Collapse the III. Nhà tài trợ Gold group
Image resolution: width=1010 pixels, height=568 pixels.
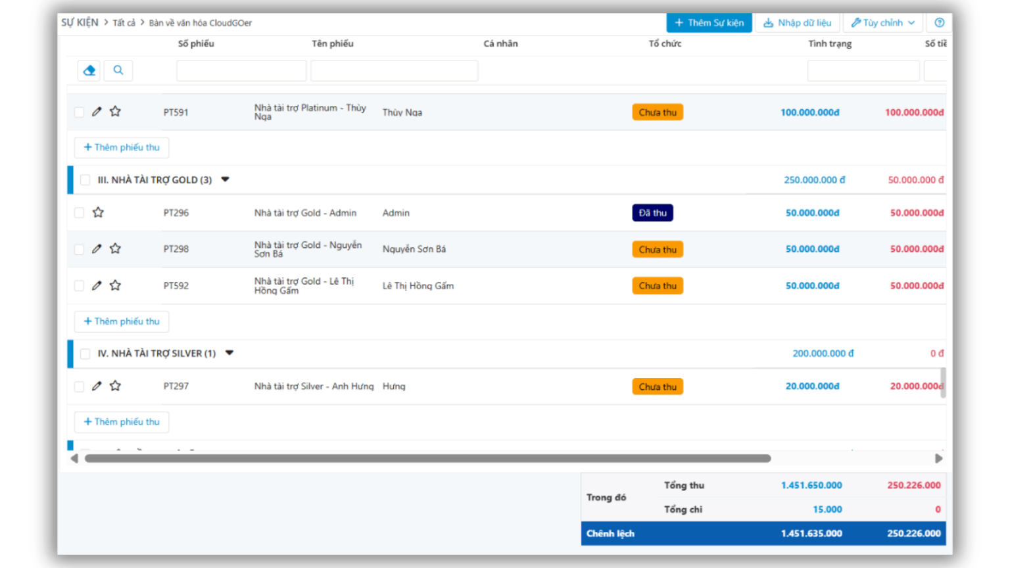pyautogui.click(x=225, y=179)
